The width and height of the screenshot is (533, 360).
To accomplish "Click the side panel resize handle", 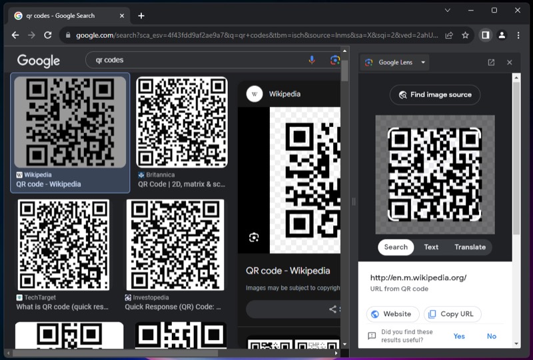I will (x=354, y=202).
